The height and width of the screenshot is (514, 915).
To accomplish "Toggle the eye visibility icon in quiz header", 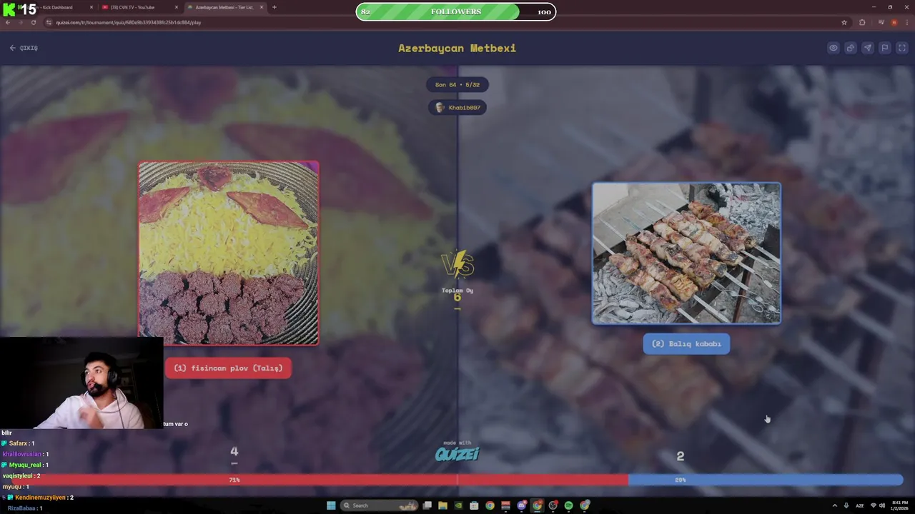I will [x=834, y=48].
